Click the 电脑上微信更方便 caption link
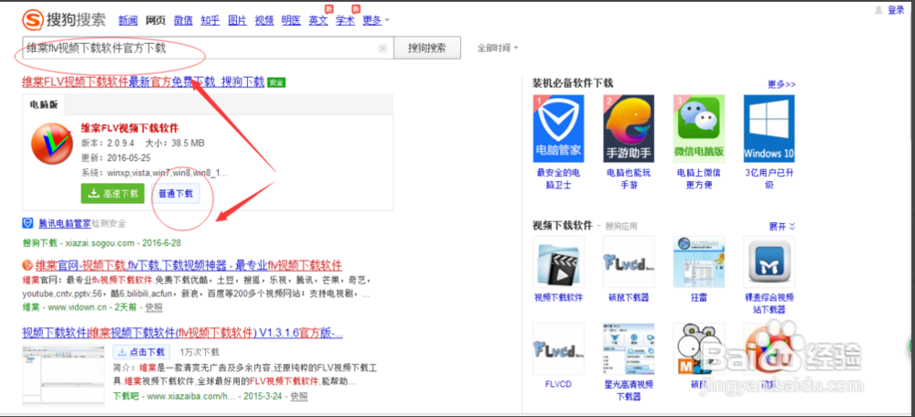Image resolution: width=915 pixels, height=417 pixels. click(699, 179)
